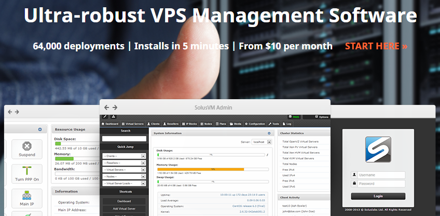Click the pencil icon in admin top bar
Viewport: 440px width, 216px height.
point(104,116)
